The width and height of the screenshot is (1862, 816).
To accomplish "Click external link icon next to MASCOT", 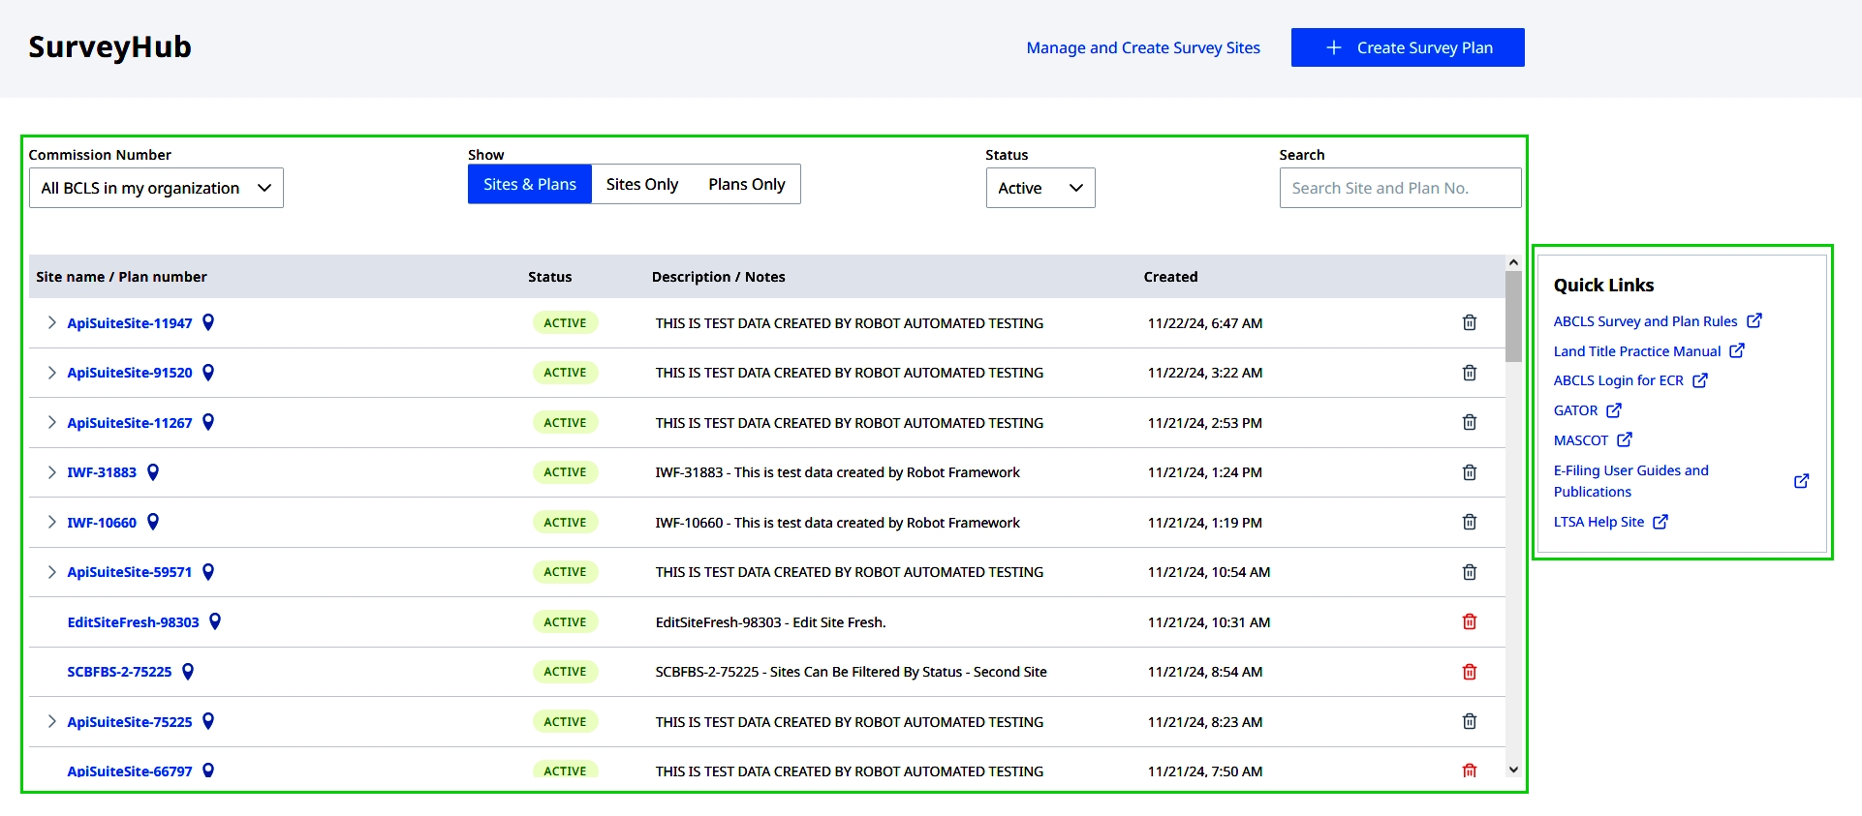I will (1625, 439).
